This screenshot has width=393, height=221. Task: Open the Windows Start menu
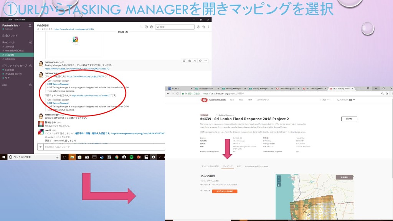click(x=3, y=157)
